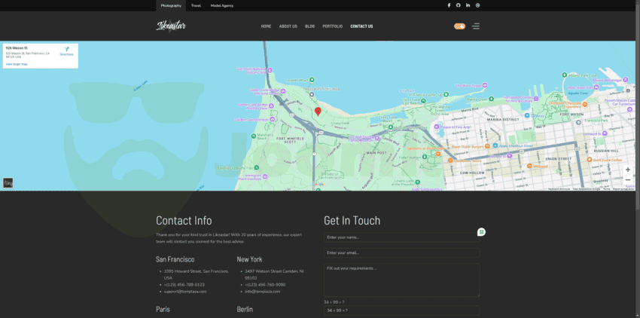Zoom in the map with plus button
The width and height of the screenshot is (640, 318).
point(628,170)
